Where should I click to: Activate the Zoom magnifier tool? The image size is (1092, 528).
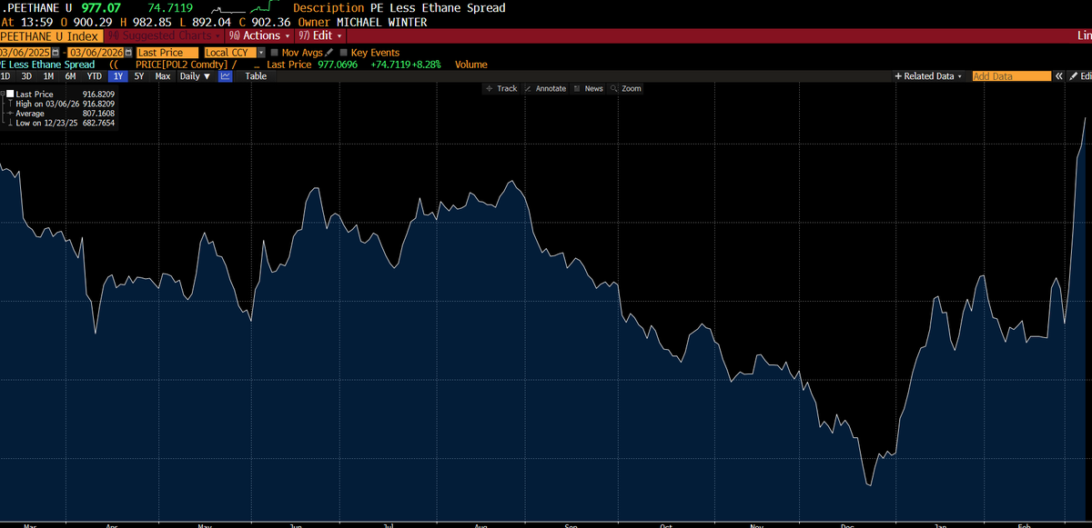coord(626,88)
